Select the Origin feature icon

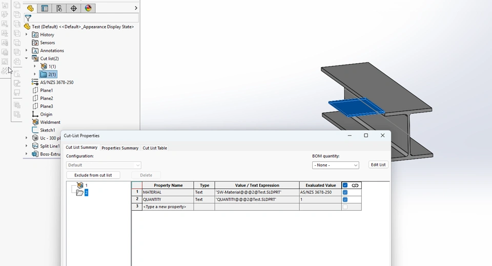(35, 115)
